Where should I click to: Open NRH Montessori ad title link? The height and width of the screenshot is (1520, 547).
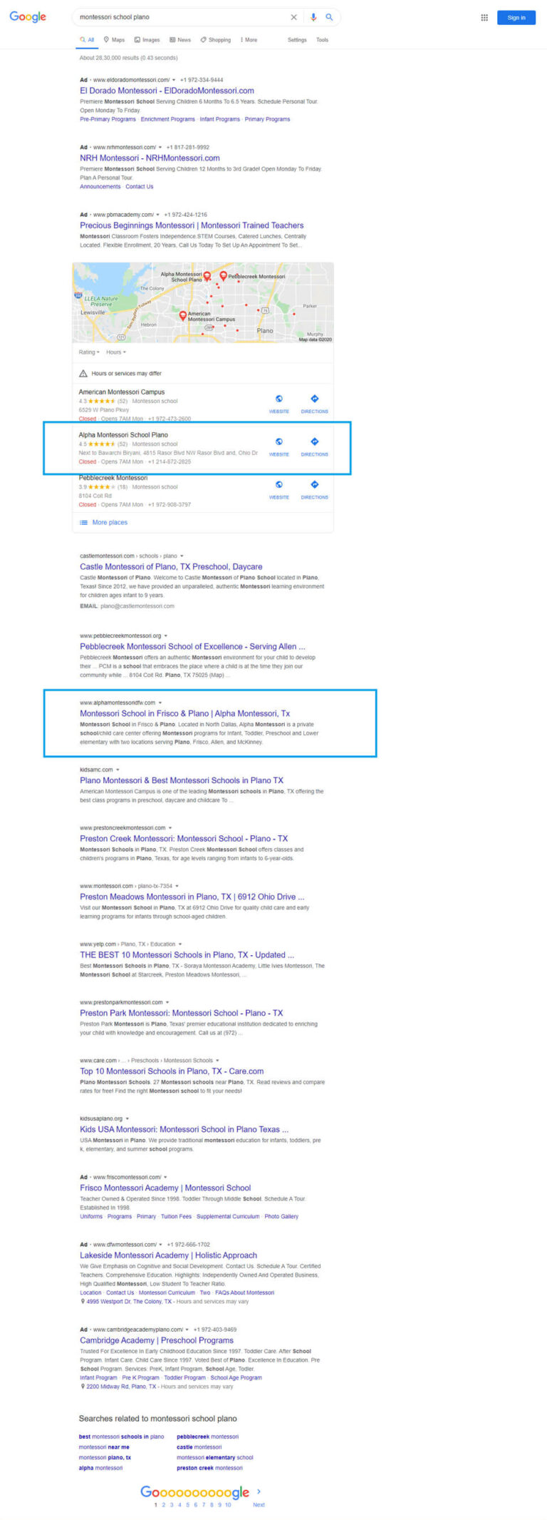coord(150,158)
